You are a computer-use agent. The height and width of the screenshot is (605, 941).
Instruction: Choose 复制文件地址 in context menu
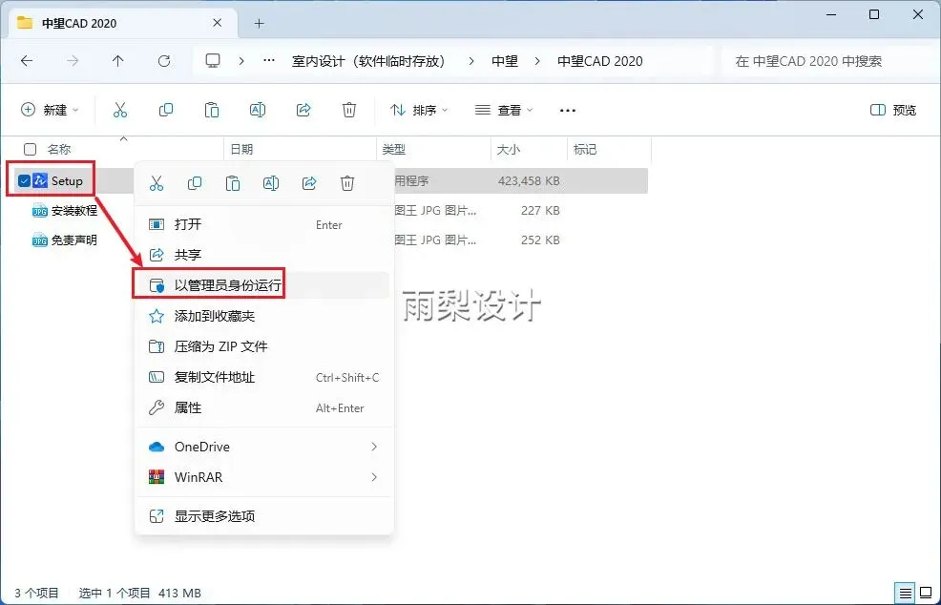(x=264, y=377)
